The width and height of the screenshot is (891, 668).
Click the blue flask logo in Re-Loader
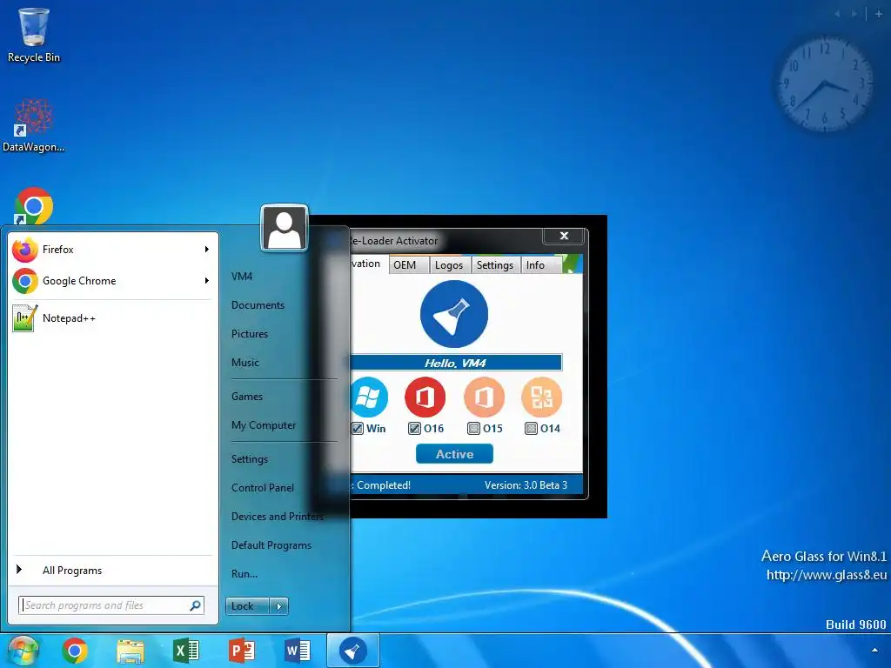[x=454, y=313]
